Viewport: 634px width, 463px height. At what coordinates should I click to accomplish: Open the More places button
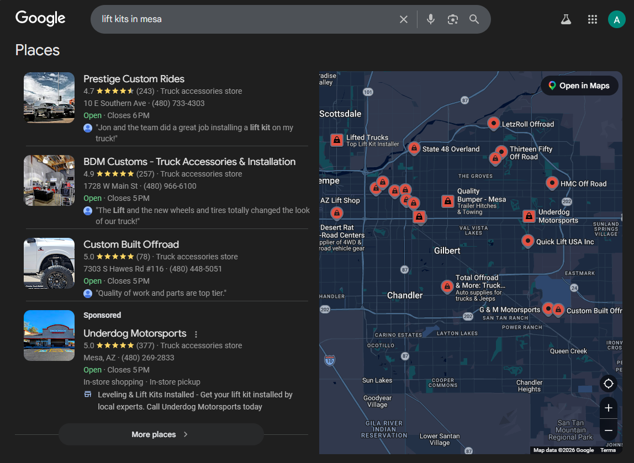[x=161, y=434]
